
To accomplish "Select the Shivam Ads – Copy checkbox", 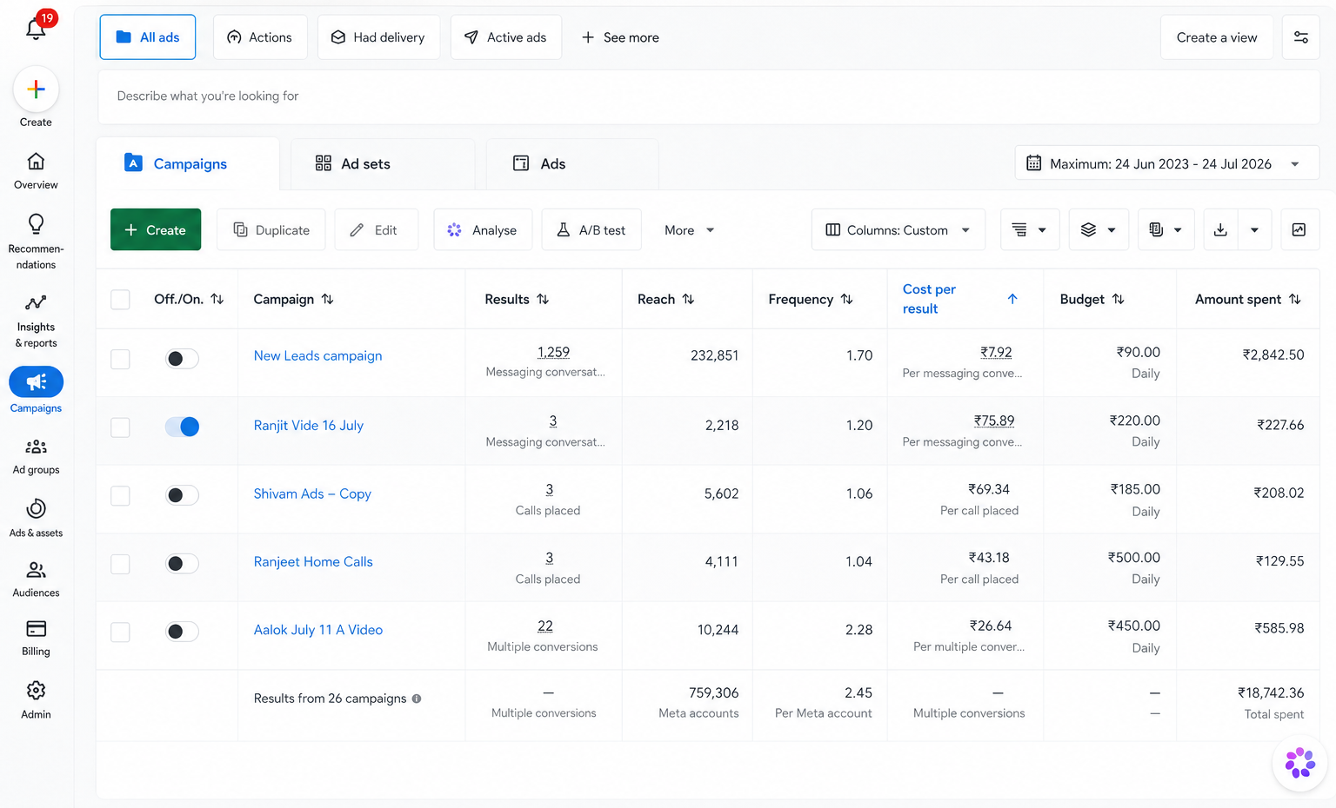I will point(120,495).
